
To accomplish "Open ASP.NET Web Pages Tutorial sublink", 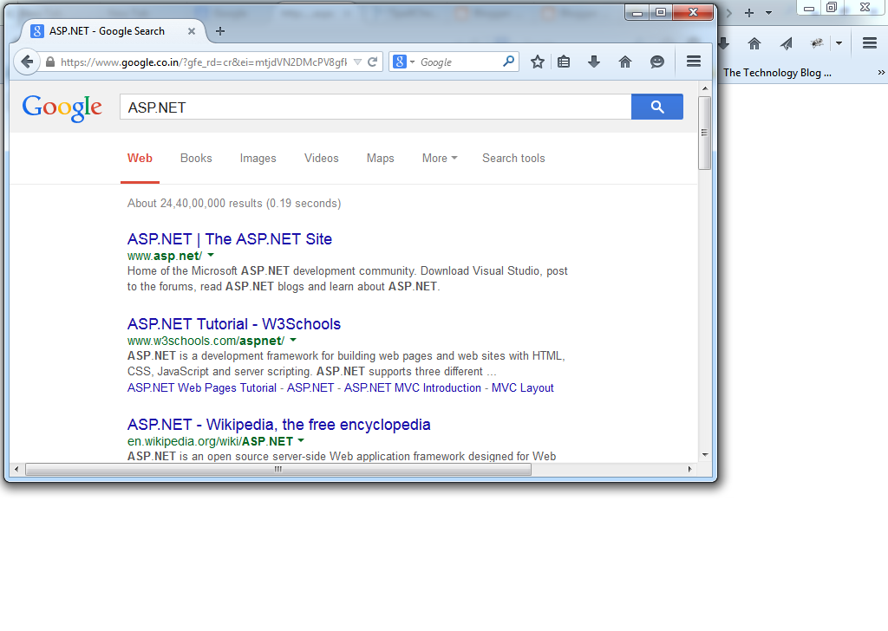I will (x=201, y=387).
